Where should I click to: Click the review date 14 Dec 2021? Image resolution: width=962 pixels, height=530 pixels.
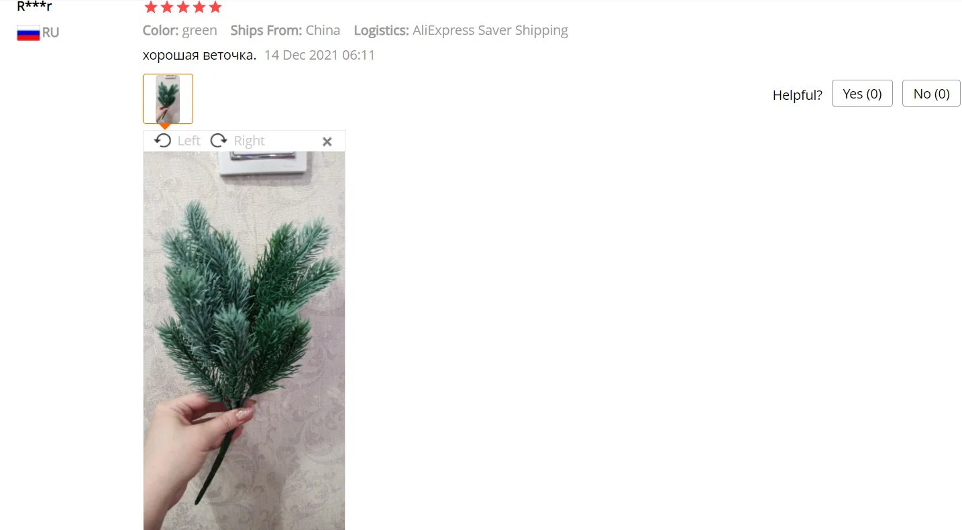(301, 55)
